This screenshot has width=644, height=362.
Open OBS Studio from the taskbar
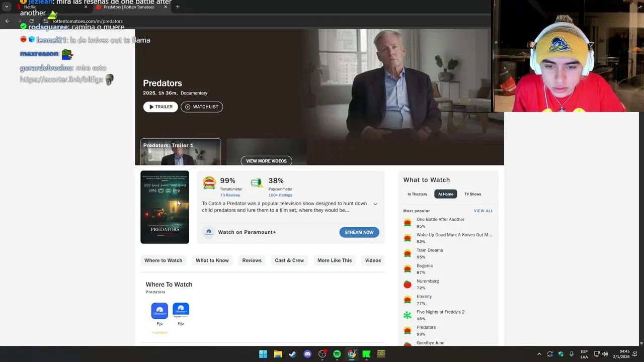tap(323, 354)
